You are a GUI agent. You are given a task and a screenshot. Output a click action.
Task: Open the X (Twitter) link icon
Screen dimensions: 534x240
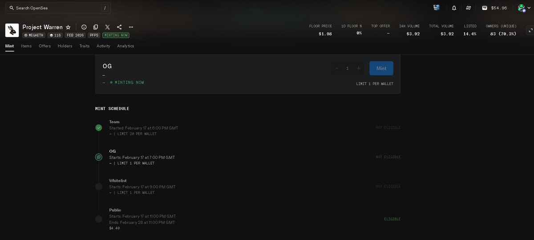(108, 27)
